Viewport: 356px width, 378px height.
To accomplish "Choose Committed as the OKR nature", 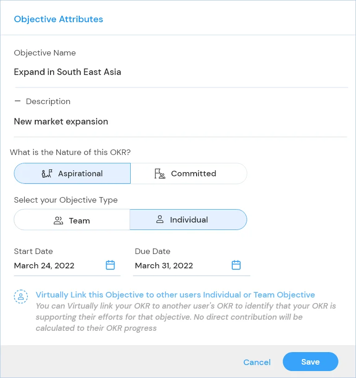I will (x=189, y=174).
